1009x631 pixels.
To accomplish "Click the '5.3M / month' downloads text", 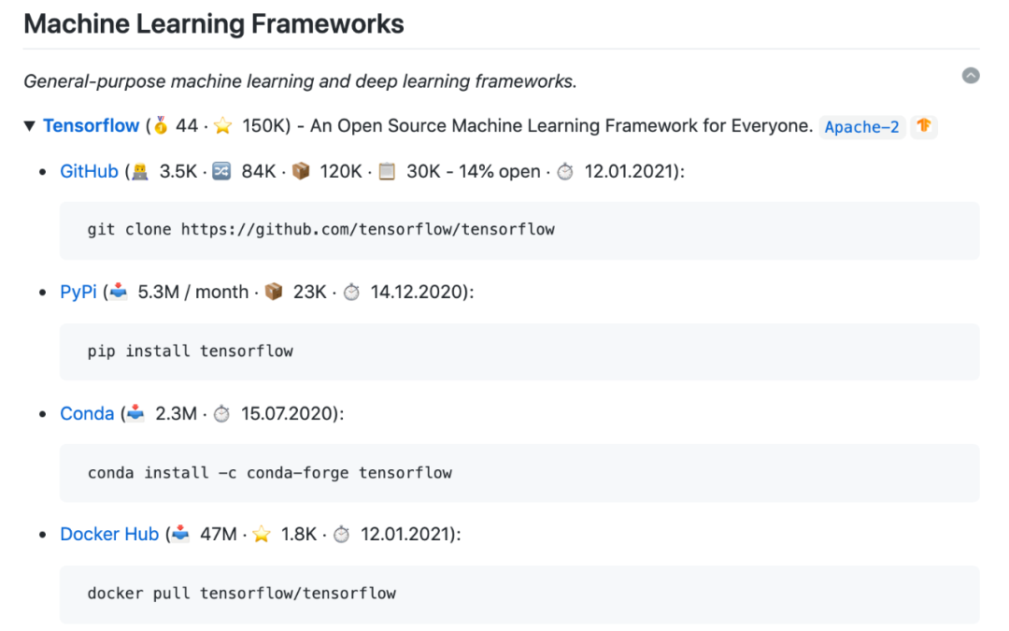I will click(193, 292).
